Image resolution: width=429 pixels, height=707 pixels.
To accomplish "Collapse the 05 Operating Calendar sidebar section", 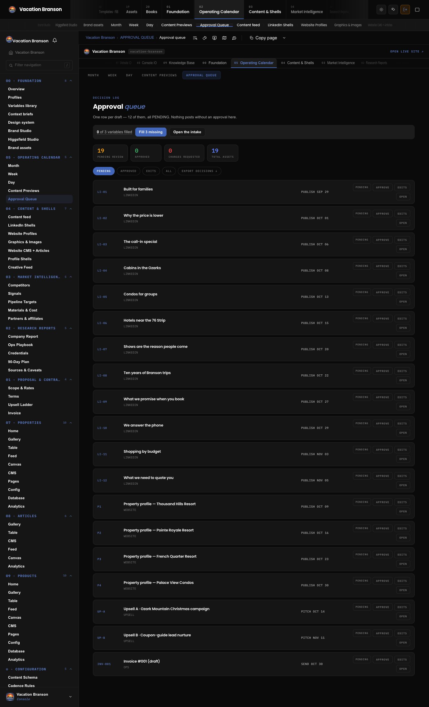I will coord(71,157).
